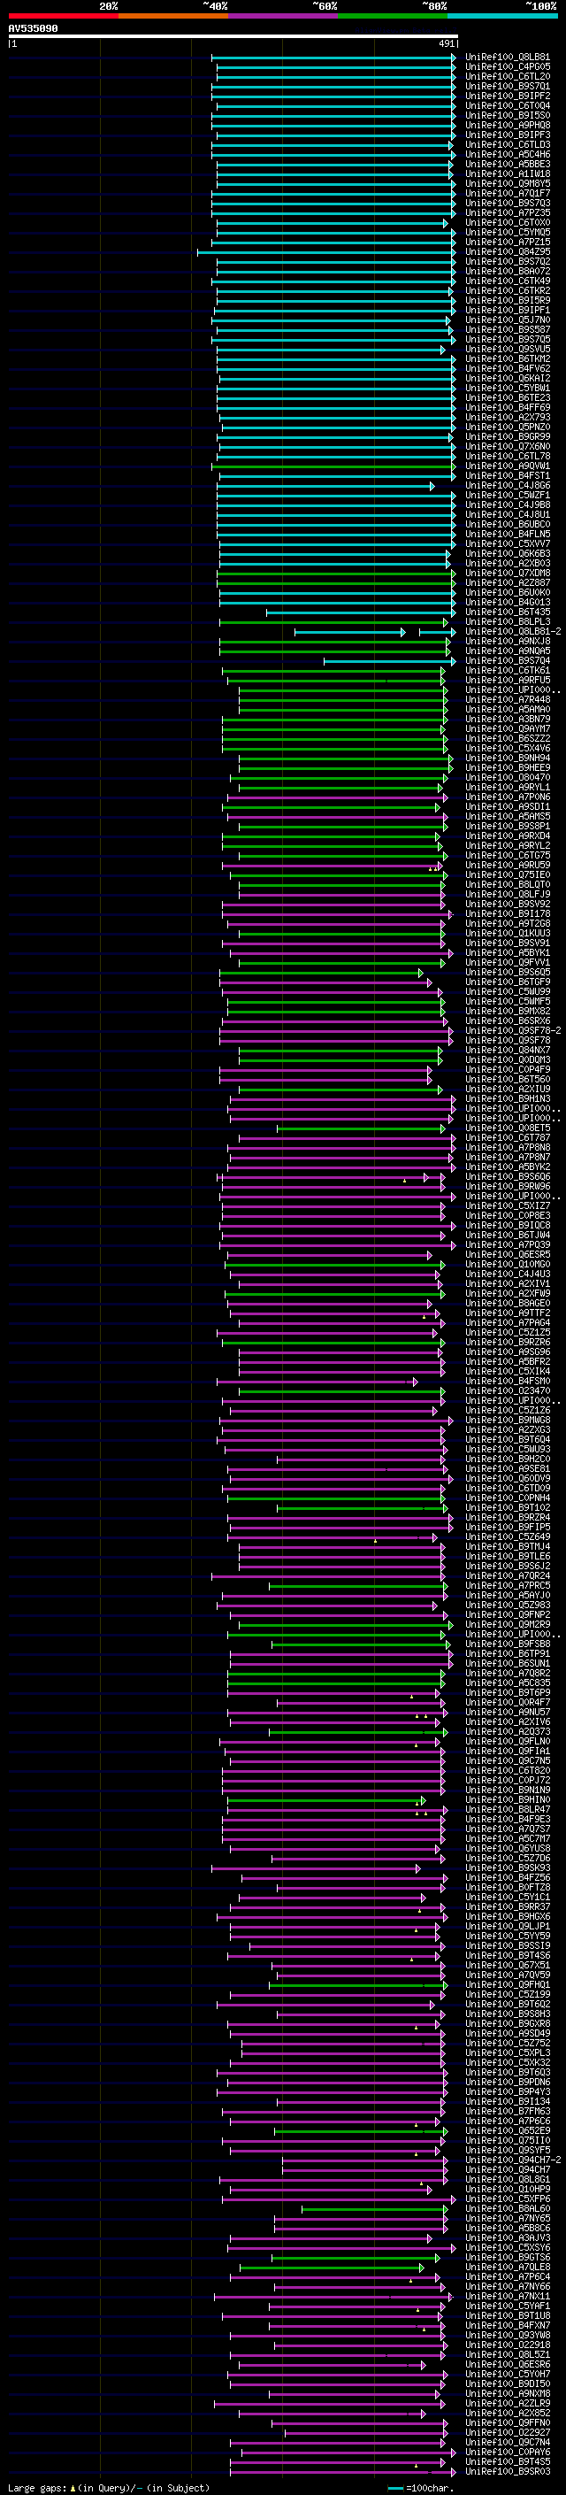Open hit UniRef100_C4PGO5

click(x=508, y=67)
